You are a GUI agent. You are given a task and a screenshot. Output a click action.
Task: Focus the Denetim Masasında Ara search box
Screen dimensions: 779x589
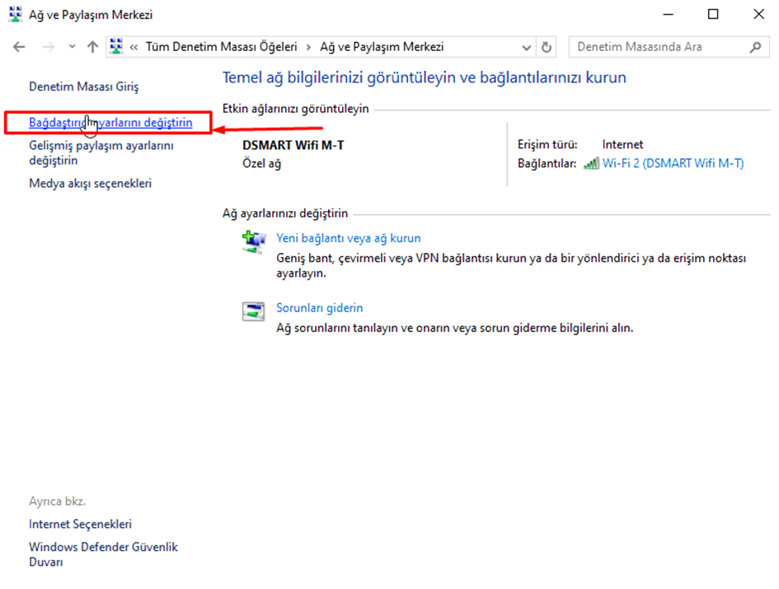click(669, 47)
